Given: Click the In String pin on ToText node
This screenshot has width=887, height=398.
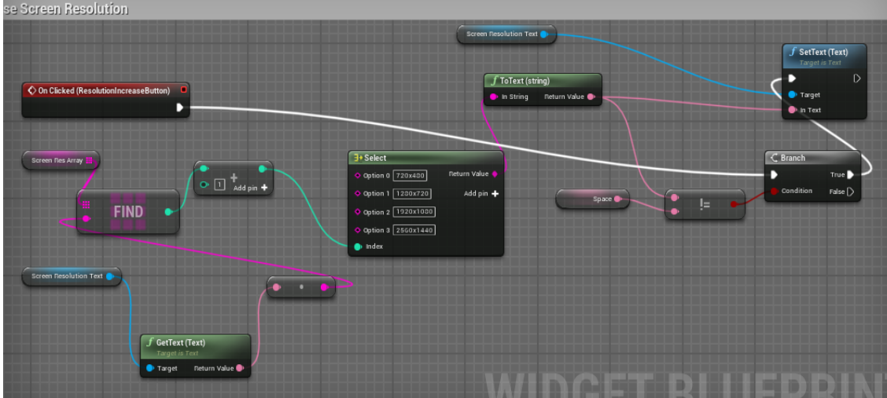Looking at the screenshot, I should pos(493,97).
